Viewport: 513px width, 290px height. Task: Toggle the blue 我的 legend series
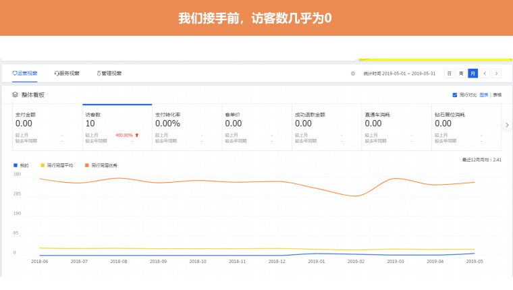coord(21,165)
